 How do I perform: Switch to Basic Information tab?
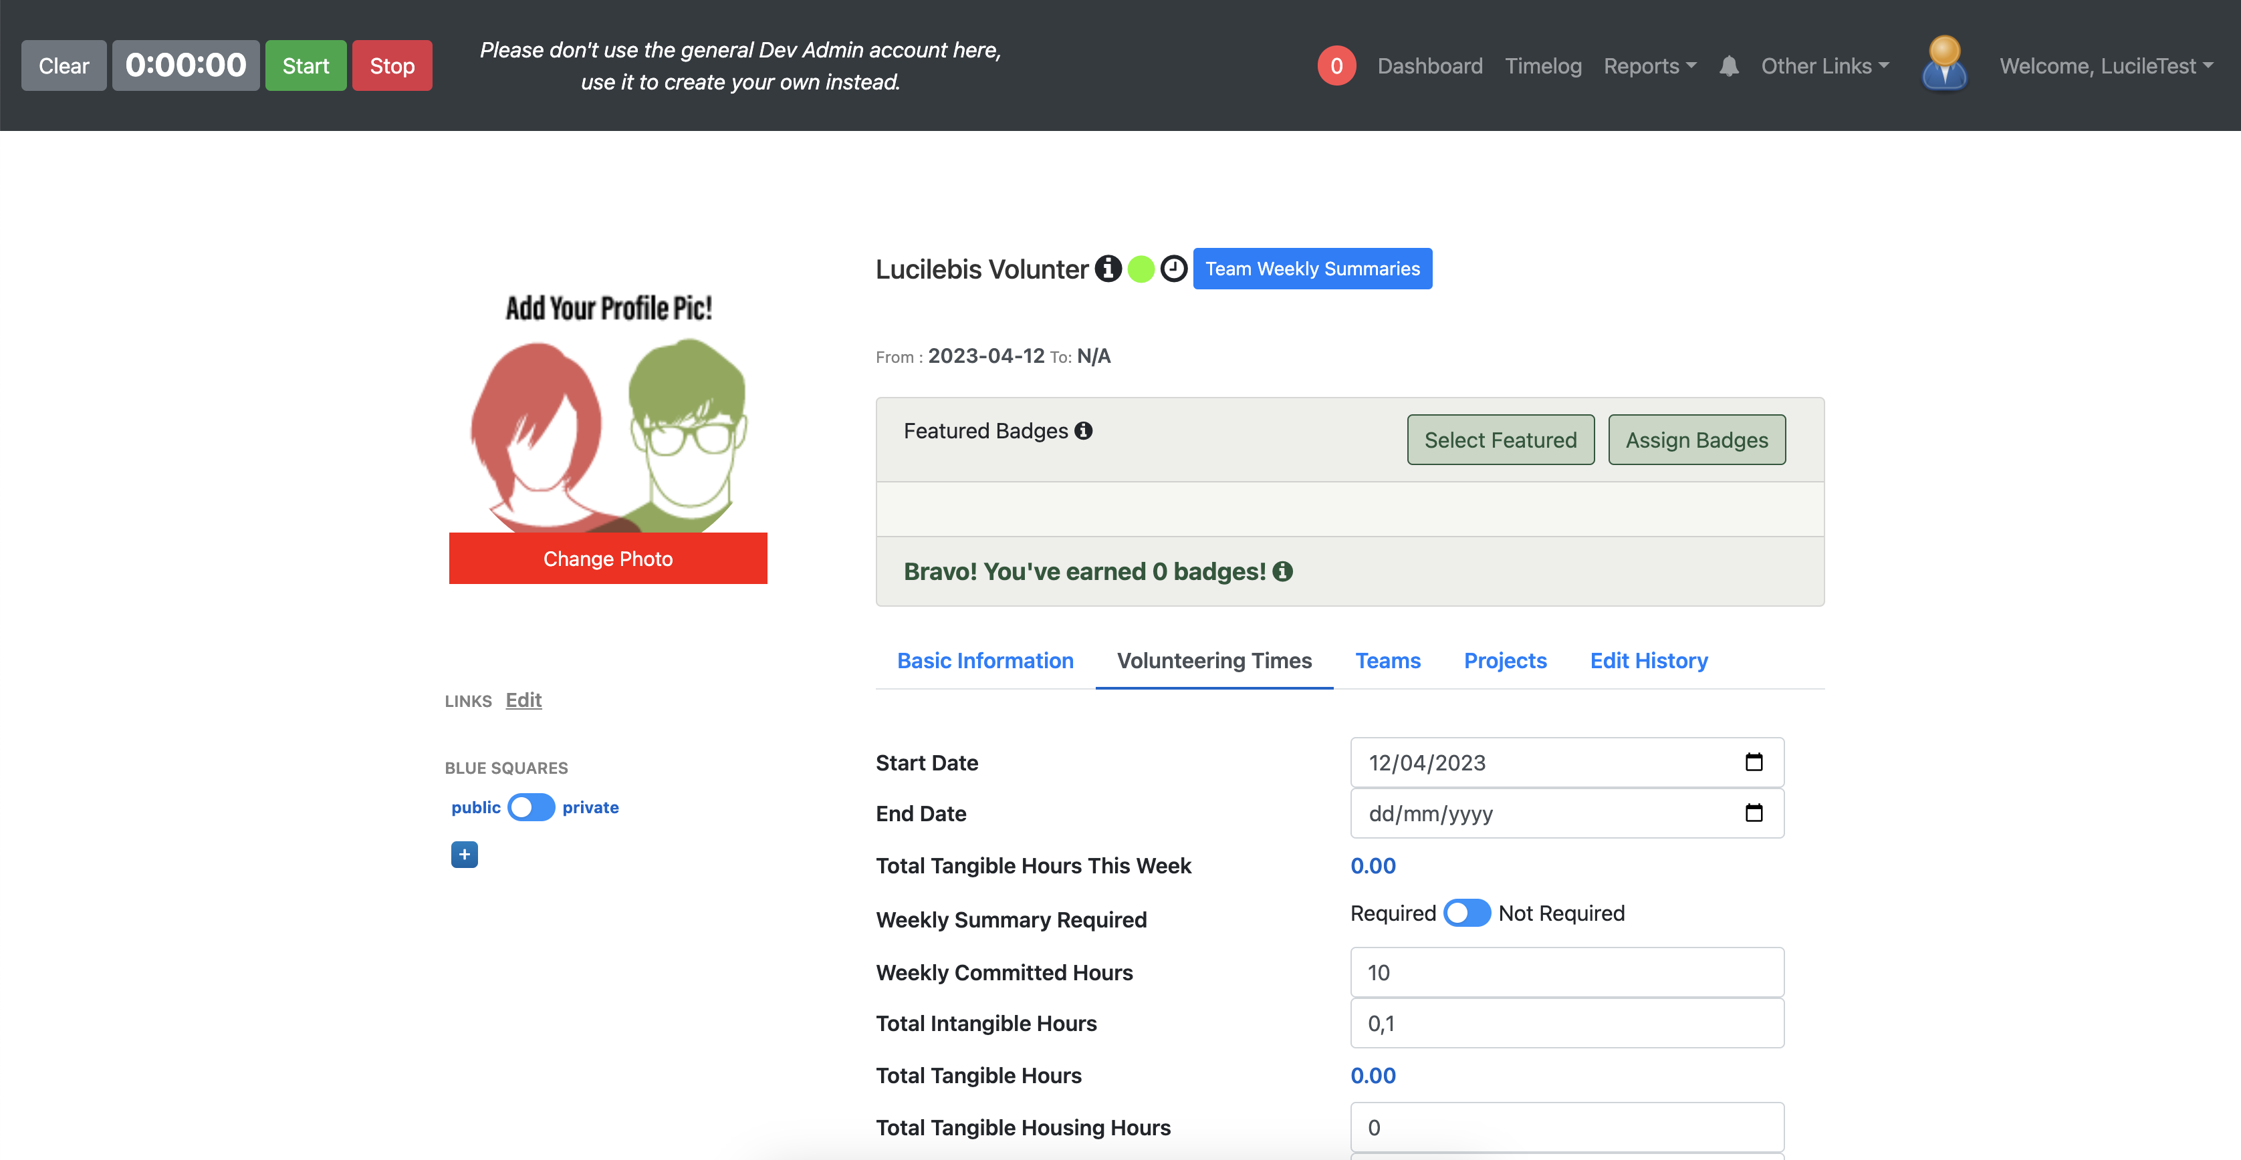click(985, 661)
